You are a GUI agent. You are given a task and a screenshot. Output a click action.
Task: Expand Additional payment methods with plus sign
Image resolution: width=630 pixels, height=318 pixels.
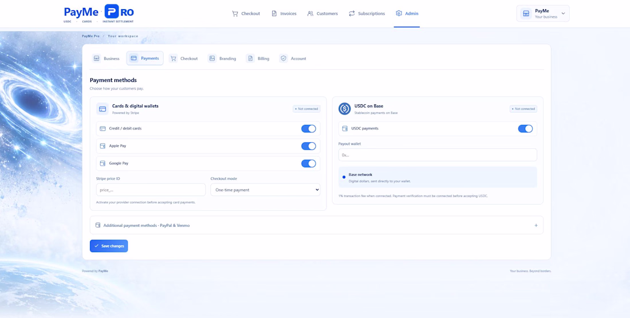click(x=536, y=226)
